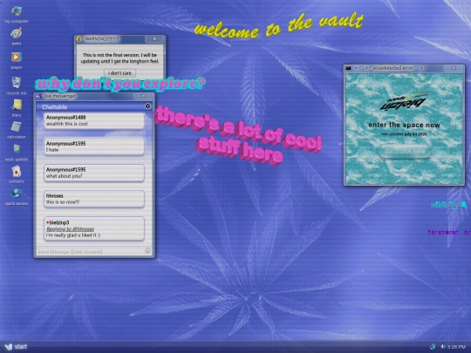The width and height of the screenshot is (471, 353).
Task: Select the "I hate" message
Action: pos(94,146)
